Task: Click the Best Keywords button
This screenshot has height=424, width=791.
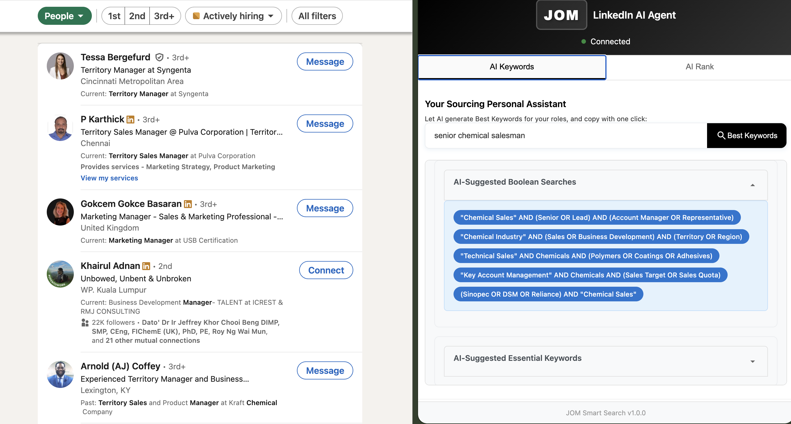Action: [746, 136]
